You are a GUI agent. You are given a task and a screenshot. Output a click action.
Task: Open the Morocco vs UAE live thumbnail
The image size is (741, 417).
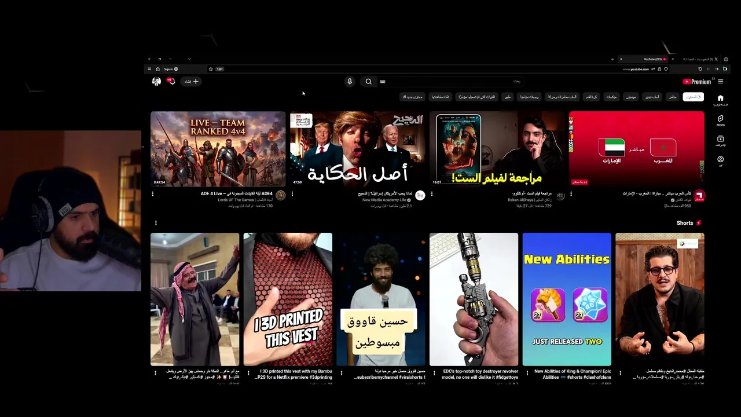(x=636, y=149)
